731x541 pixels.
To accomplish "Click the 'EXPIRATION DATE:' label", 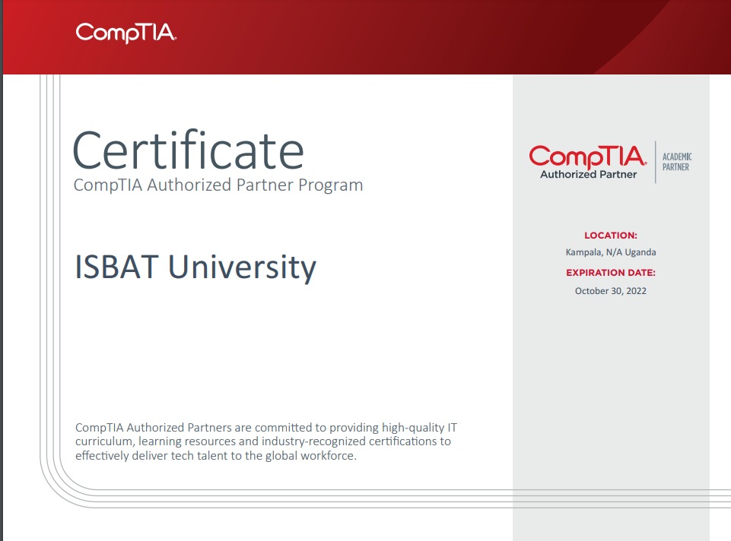I will click(611, 273).
